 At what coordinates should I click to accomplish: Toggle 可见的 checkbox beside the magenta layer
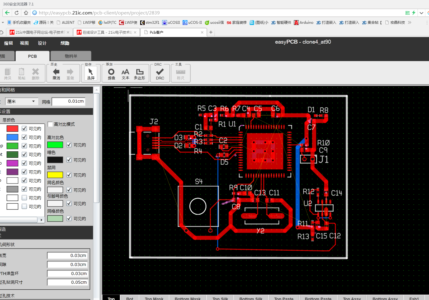[x=24, y=163]
